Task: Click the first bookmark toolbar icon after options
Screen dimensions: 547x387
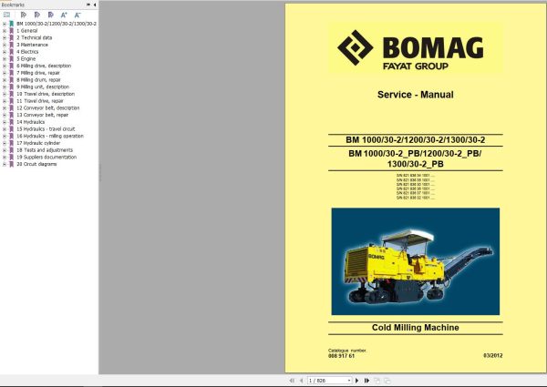Action: point(24,15)
